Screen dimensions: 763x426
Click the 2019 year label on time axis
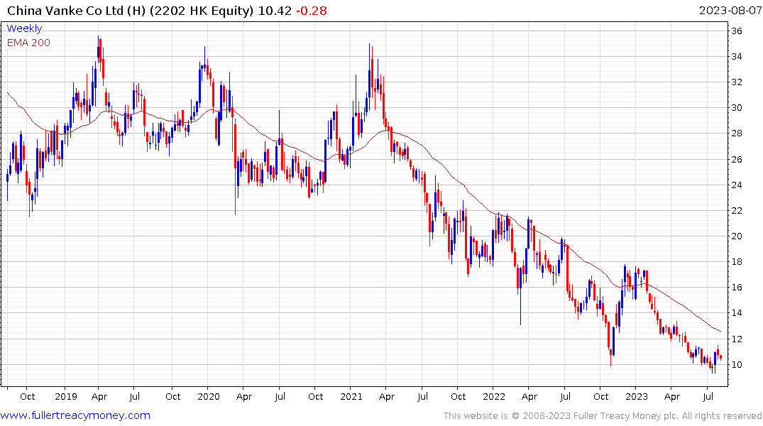66,396
